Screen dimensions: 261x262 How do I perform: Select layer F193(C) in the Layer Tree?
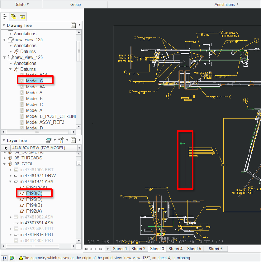click(34, 193)
